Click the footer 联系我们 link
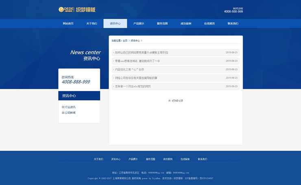This screenshot has height=185, width=301. point(203,159)
